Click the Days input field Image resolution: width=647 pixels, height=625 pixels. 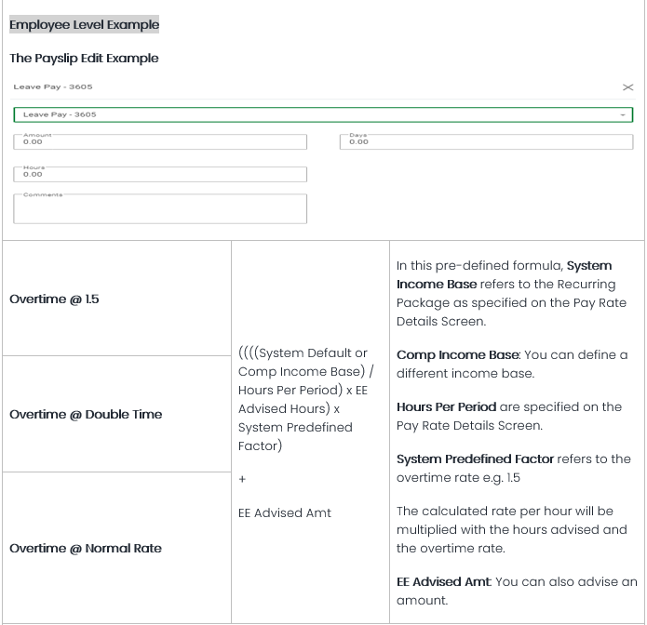pos(486,142)
